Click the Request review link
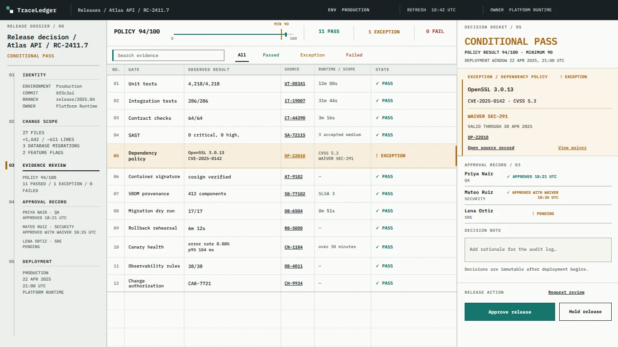 [566, 292]
